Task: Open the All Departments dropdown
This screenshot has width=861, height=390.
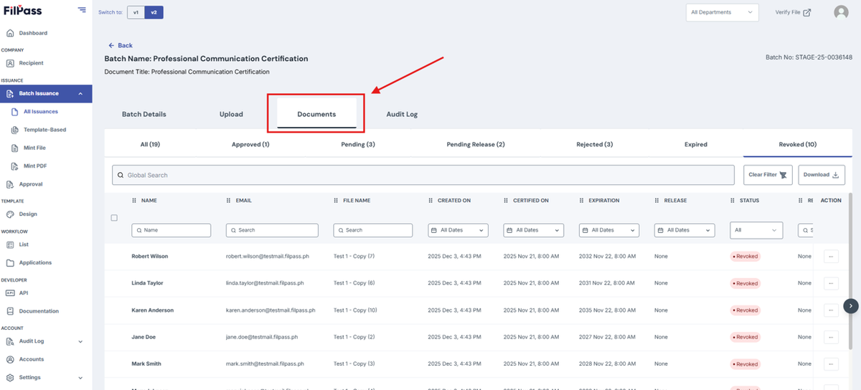Action: point(722,12)
